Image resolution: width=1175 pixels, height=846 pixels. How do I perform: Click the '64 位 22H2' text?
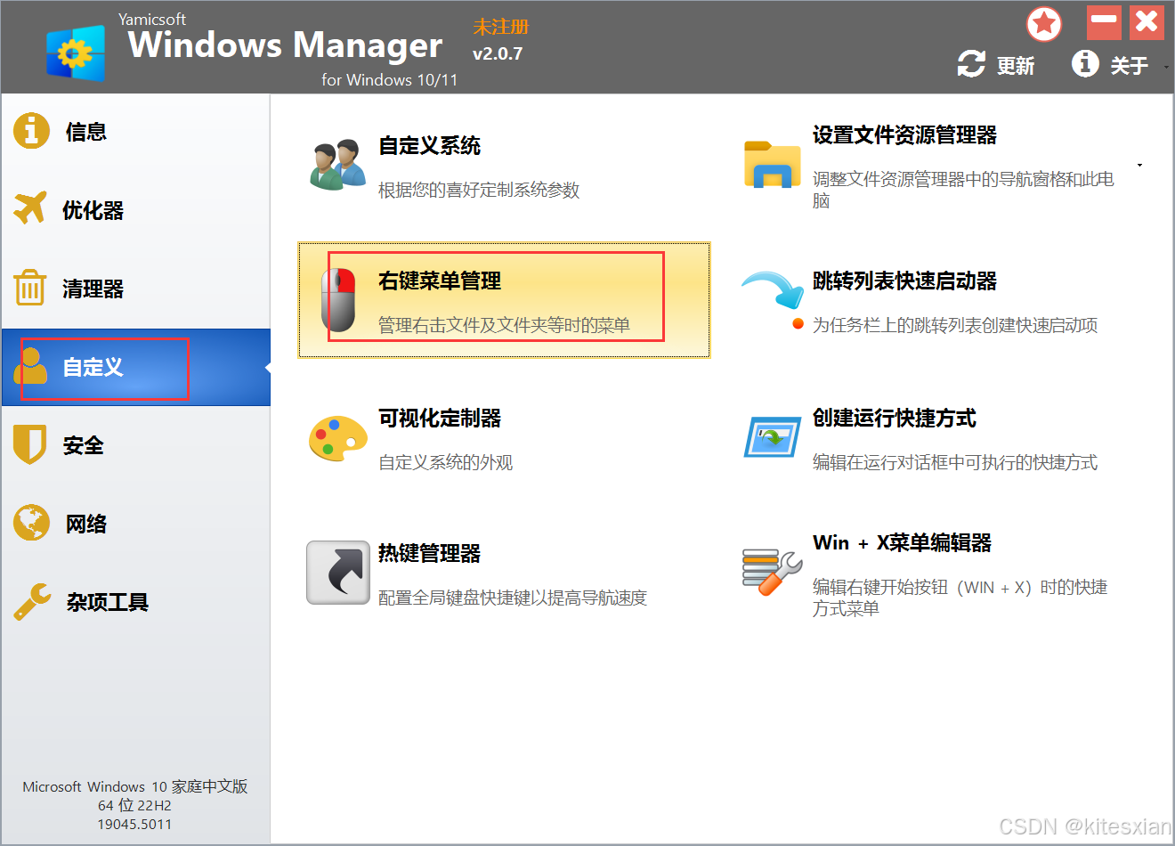point(134,805)
